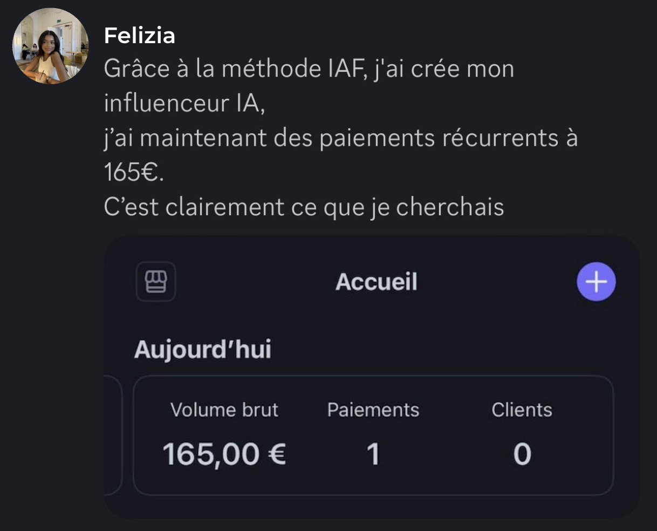The image size is (657, 531).
Task: Click the euro symbol in the volume amount
Action: pyautogui.click(x=277, y=454)
